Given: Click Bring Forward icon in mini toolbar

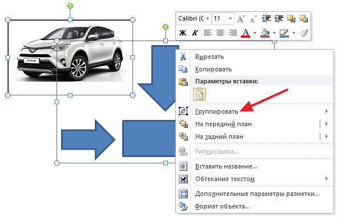Looking at the screenshot, I should (291, 19).
